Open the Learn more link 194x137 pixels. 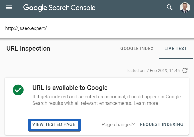point(146,103)
